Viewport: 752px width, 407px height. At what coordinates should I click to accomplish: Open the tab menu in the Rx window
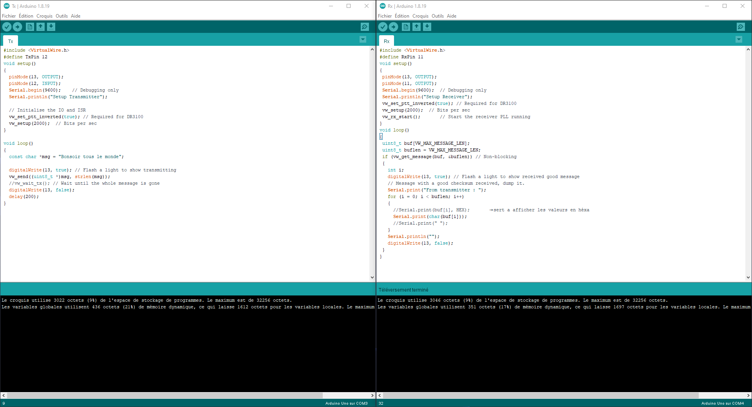(738, 40)
